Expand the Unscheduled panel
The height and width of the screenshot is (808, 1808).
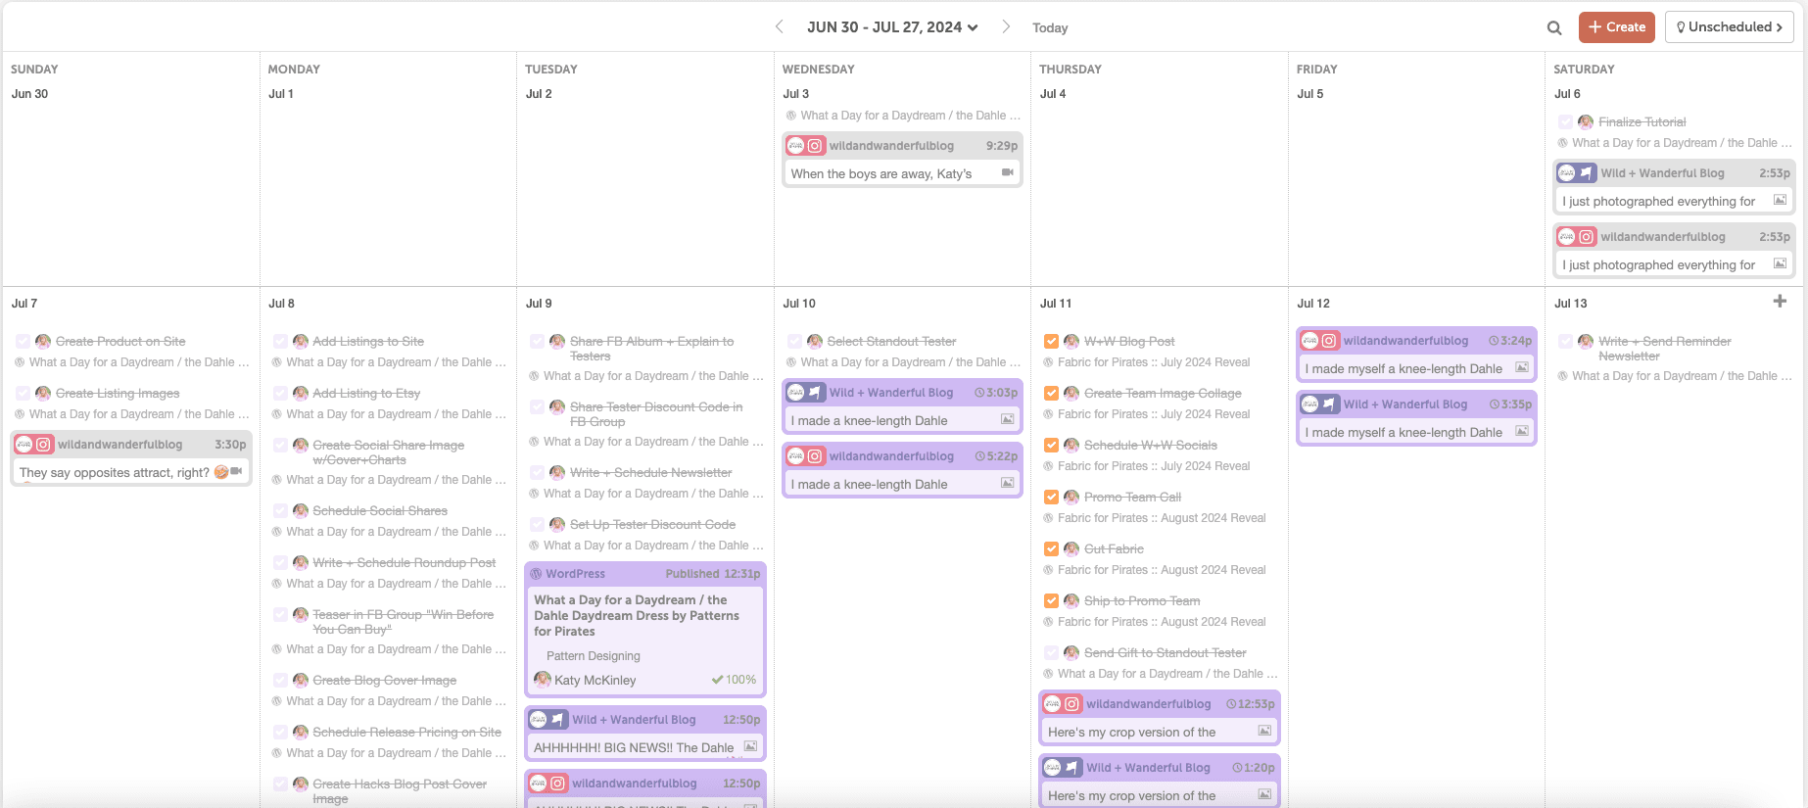coord(1729,27)
